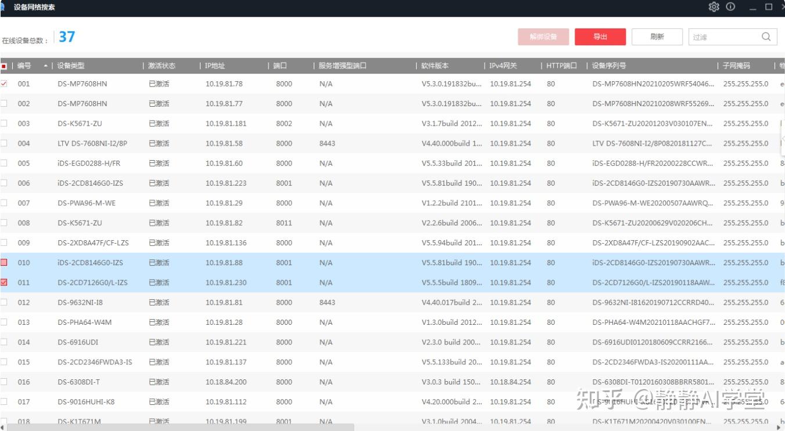Click the 设备序列号 column header

[x=609, y=66]
